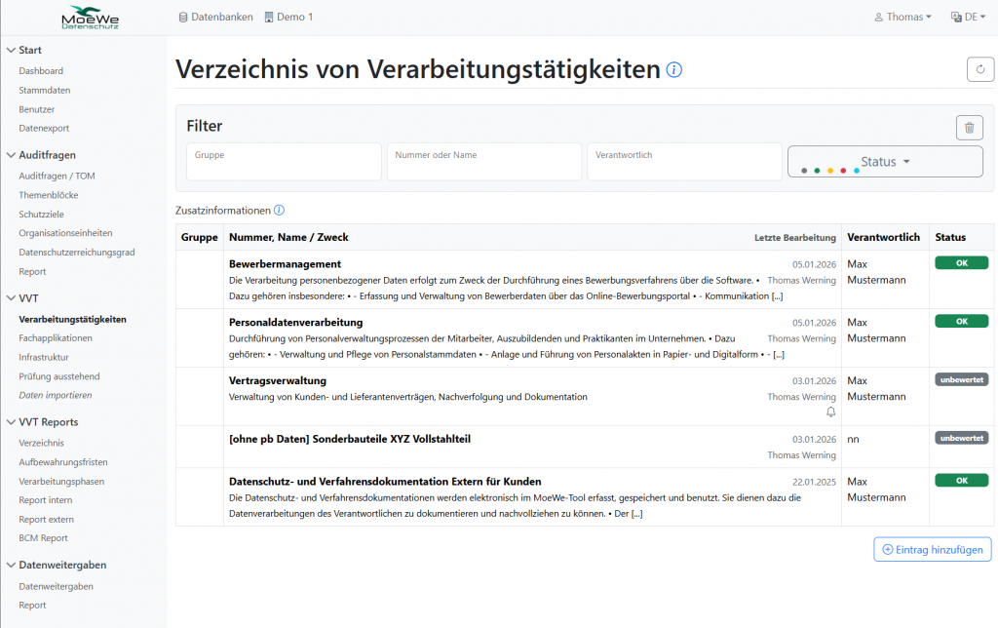Go to Fachapplikationen in the sidebar
The height and width of the screenshot is (628, 998).
56,338
